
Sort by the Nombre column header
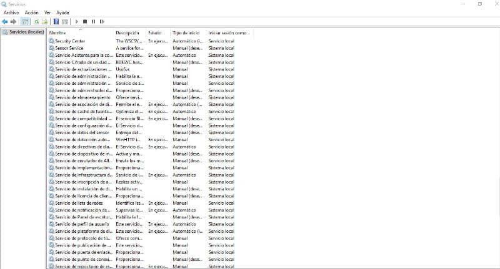[x=57, y=33]
